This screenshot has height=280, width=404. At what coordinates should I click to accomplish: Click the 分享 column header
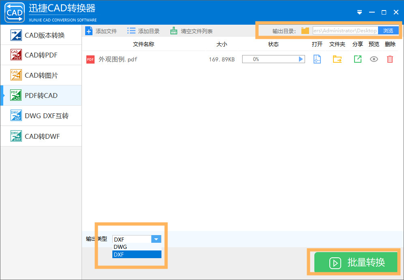[x=358, y=44]
